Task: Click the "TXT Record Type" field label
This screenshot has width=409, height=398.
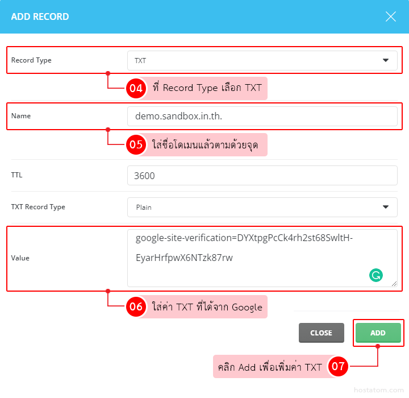Action: [38, 207]
